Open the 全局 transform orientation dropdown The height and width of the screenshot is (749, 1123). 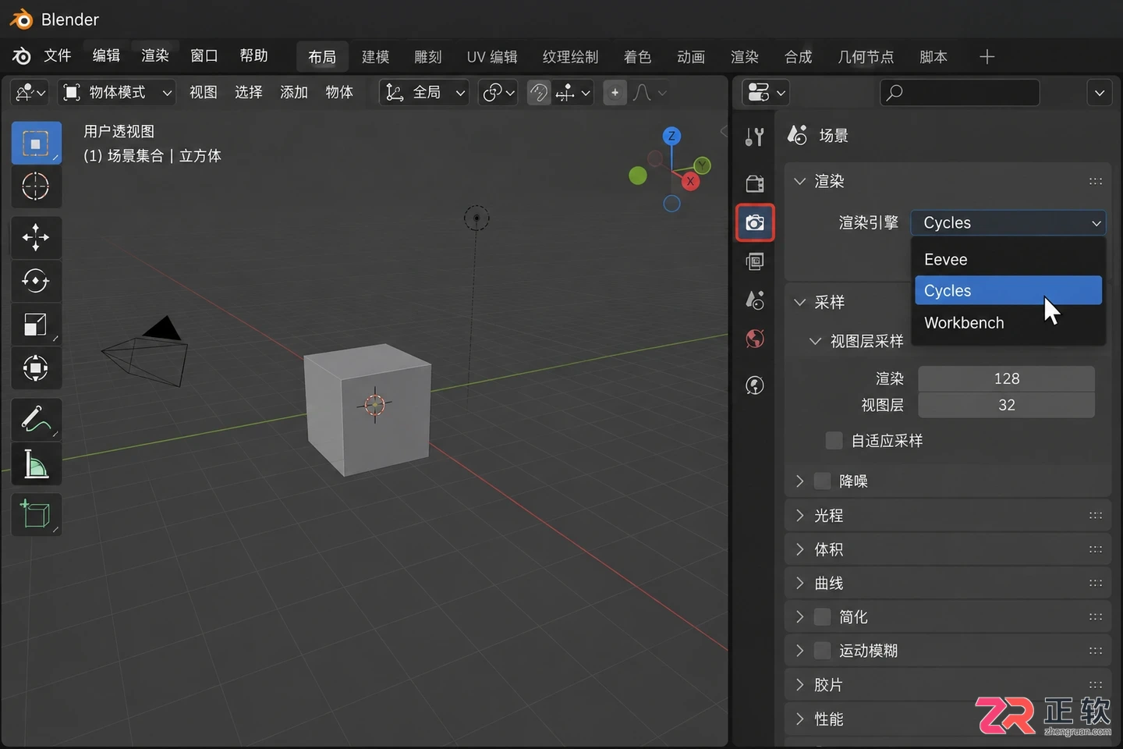[x=424, y=93]
